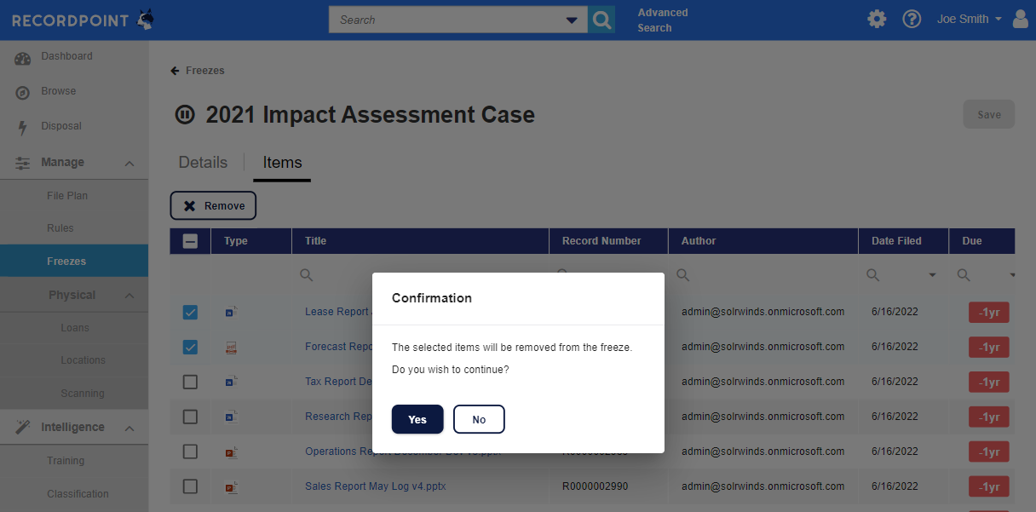Click the help question mark icon

pyautogui.click(x=912, y=19)
